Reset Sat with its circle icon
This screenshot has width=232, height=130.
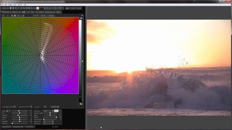pos(31,107)
